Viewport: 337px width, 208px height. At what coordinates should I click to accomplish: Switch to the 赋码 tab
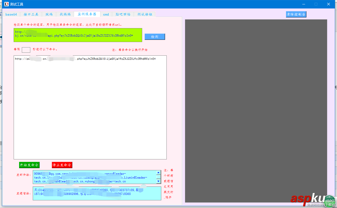pyautogui.click(x=49, y=14)
